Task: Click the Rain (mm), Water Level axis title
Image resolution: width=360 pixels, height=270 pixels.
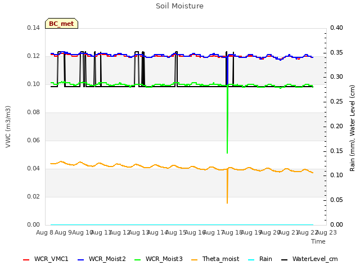Action: point(353,128)
